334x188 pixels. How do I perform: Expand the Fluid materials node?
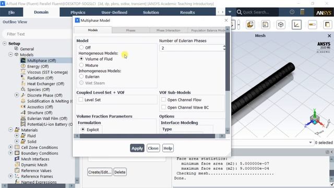pyautogui.click(x=17, y=136)
